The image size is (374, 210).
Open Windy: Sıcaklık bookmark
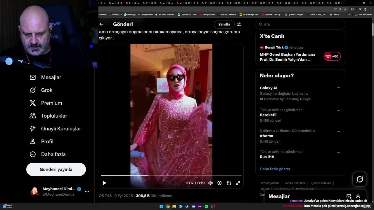(x=207, y=14)
